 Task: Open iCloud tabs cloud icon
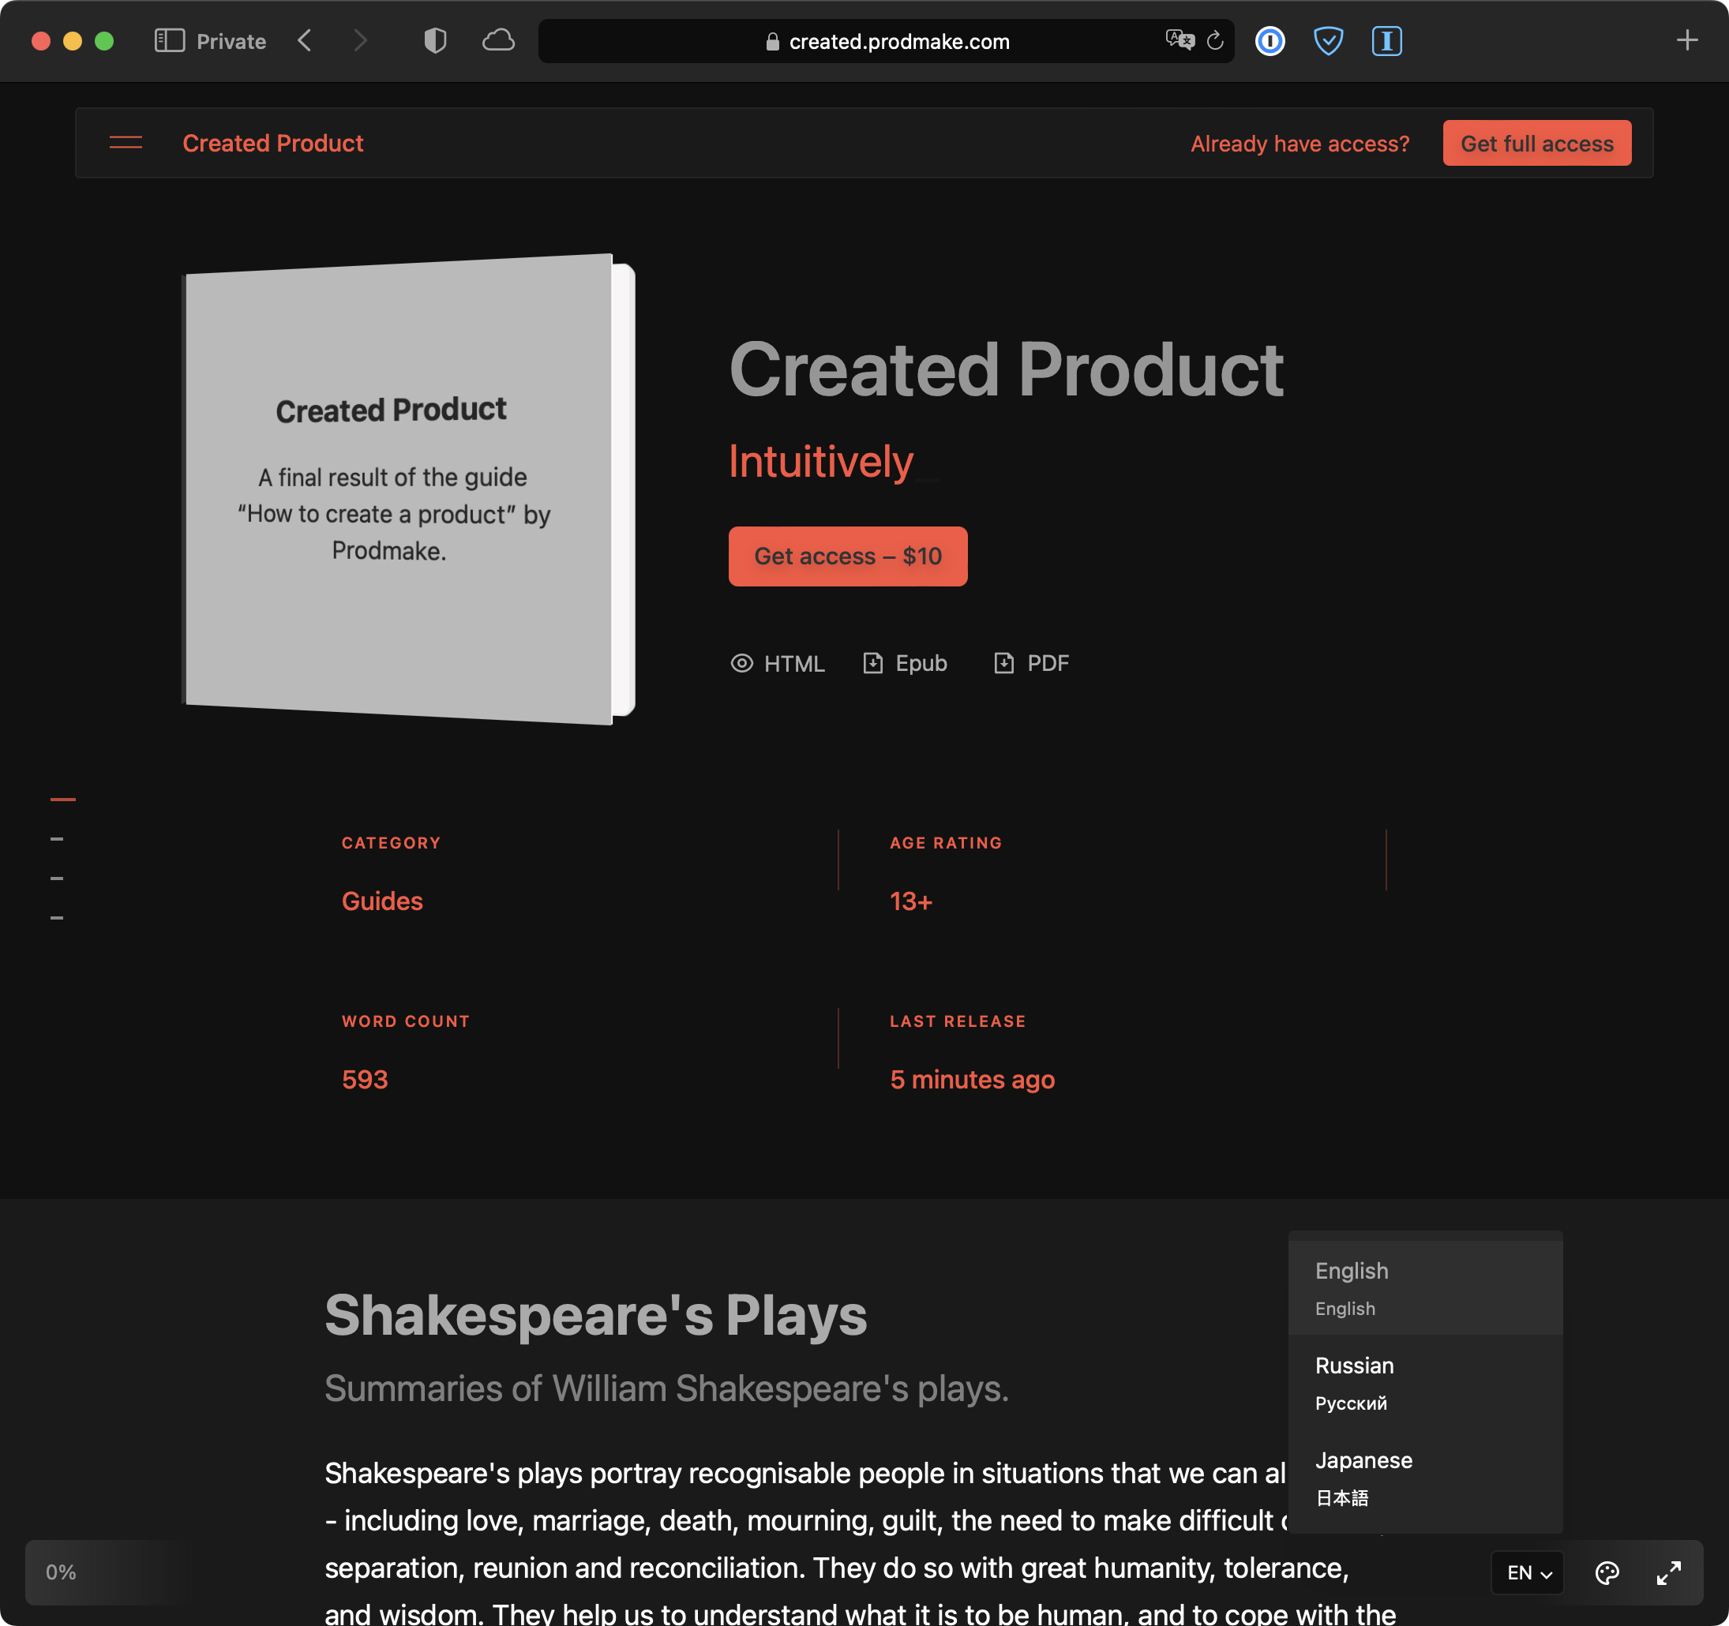coord(498,41)
